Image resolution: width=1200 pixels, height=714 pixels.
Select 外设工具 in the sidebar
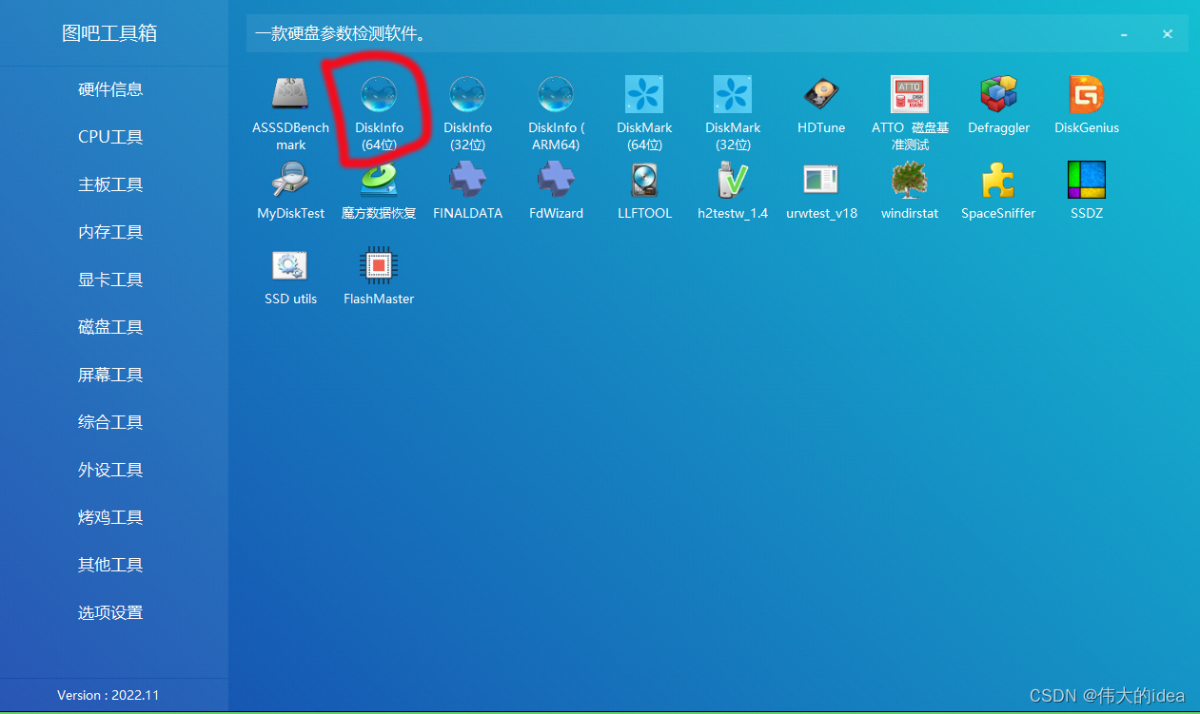(110, 470)
